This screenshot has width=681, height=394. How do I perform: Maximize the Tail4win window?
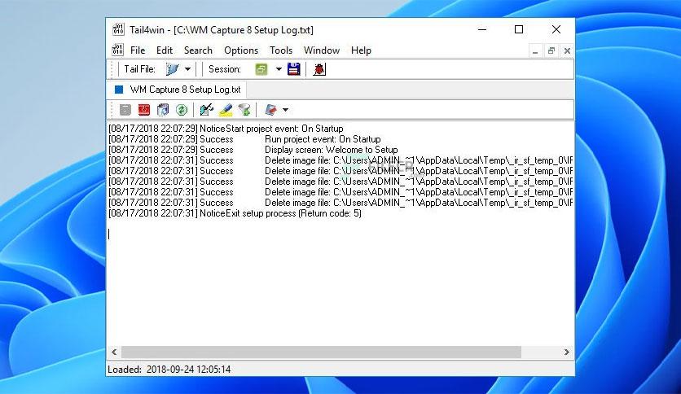pos(519,29)
